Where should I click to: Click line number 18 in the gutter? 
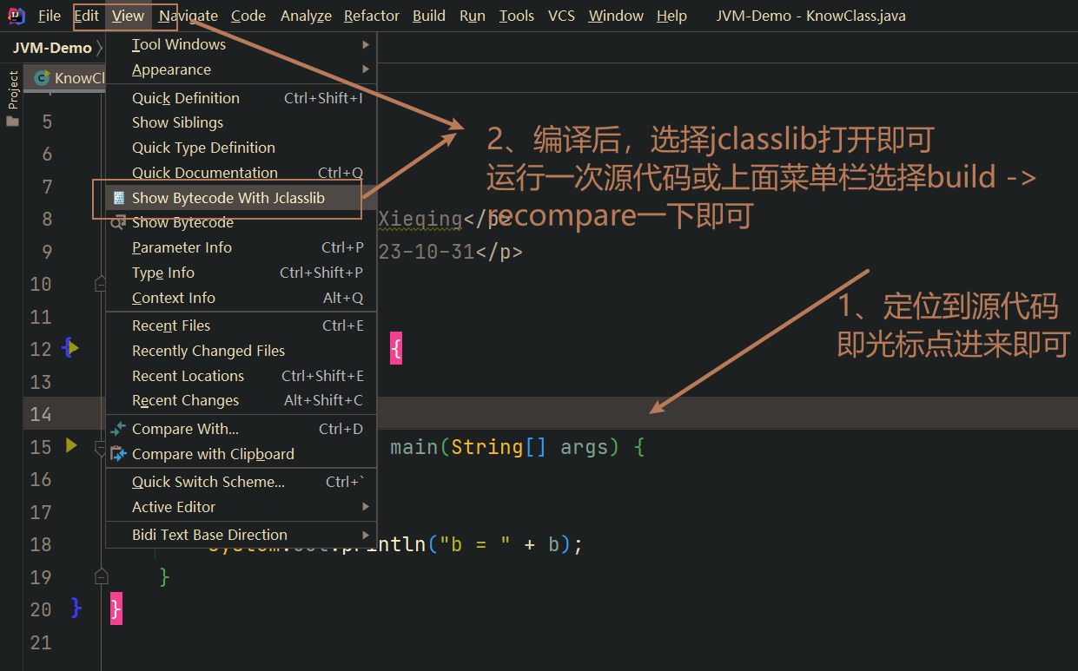(41, 544)
